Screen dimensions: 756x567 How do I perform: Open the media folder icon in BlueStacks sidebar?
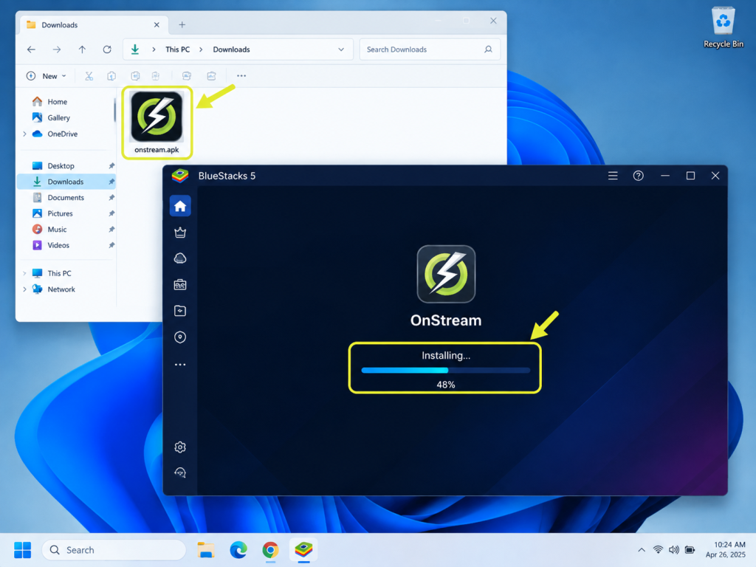(x=180, y=311)
